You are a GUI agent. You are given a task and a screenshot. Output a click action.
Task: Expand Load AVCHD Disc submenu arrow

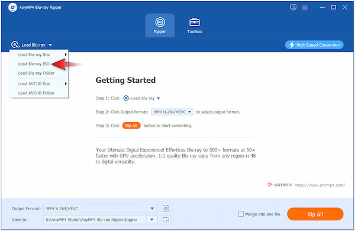(x=66, y=84)
